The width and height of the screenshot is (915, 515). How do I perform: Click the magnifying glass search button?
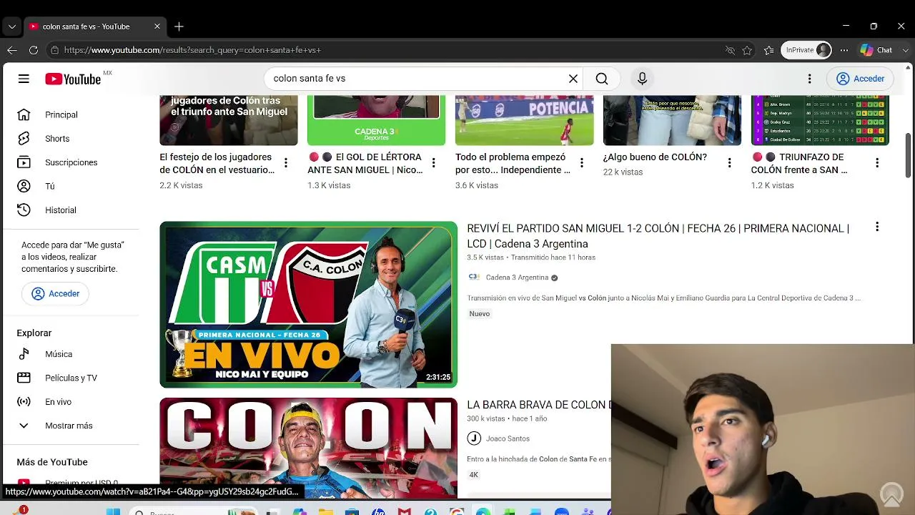pos(602,79)
